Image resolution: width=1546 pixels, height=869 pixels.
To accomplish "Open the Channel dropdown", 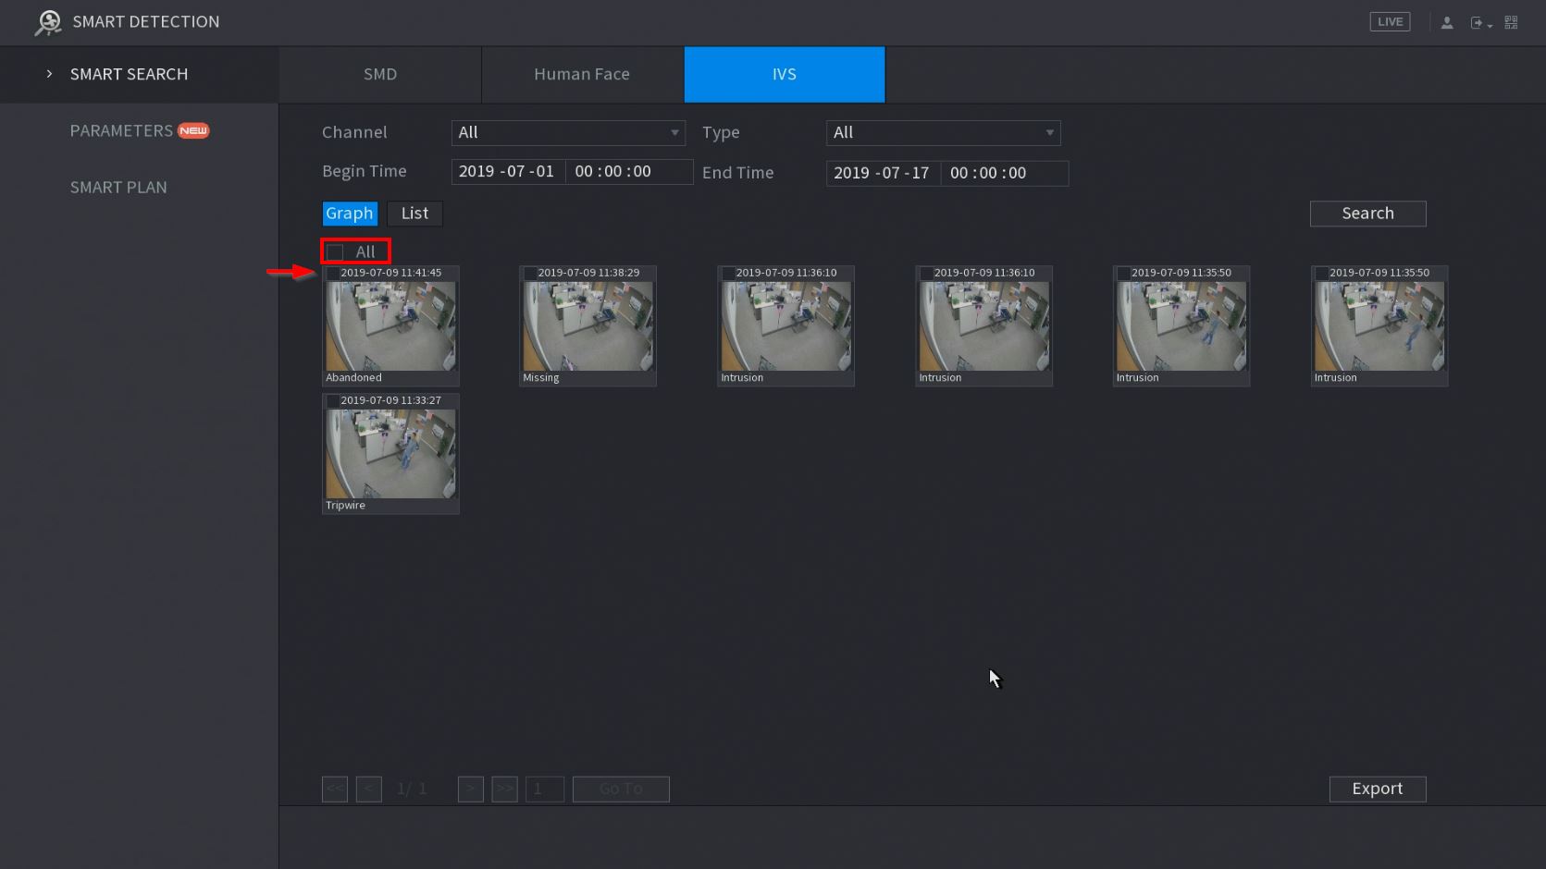I will pyautogui.click(x=567, y=133).
